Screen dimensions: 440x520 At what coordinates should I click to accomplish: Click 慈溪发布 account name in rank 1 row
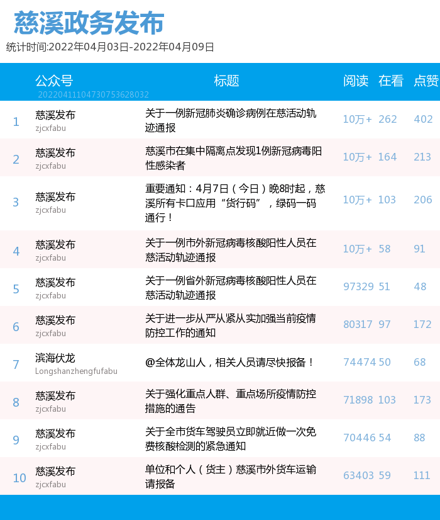click(x=55, y=115)
